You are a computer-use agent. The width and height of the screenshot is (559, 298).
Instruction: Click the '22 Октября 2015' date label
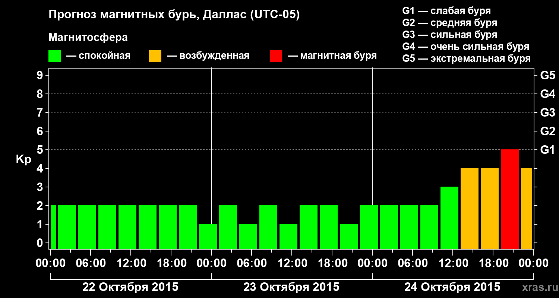(130, 287)
